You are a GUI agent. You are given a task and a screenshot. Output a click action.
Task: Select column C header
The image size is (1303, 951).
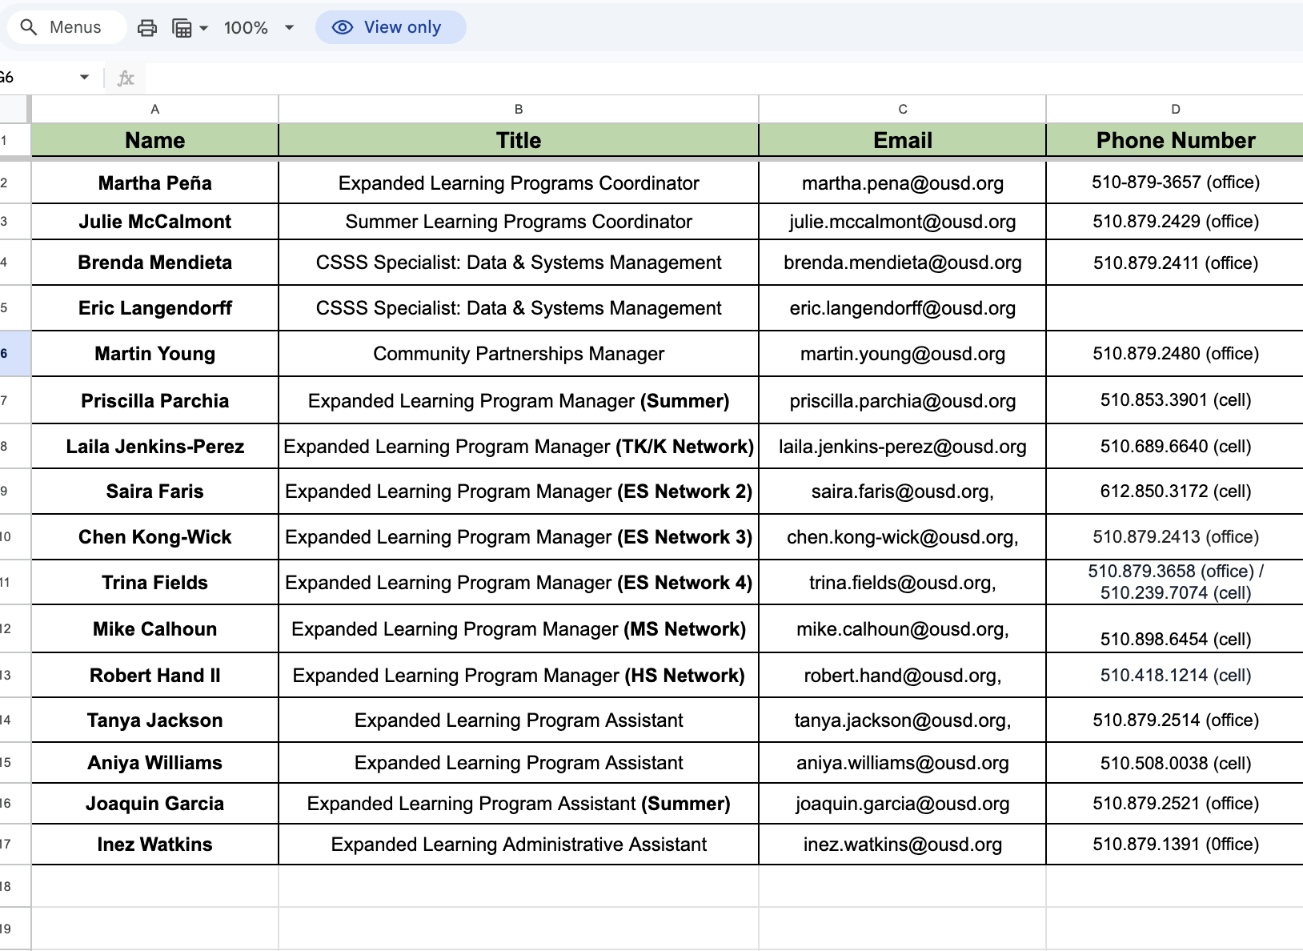[903, 109]
